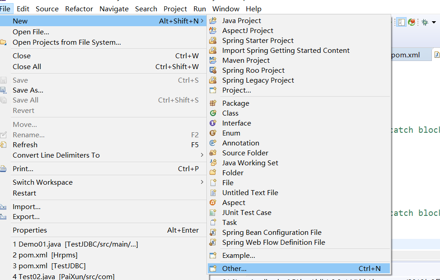Click the Spring Starter Project icon
The height and width of the screenshot is (280, 440).
tap(213, 40)
